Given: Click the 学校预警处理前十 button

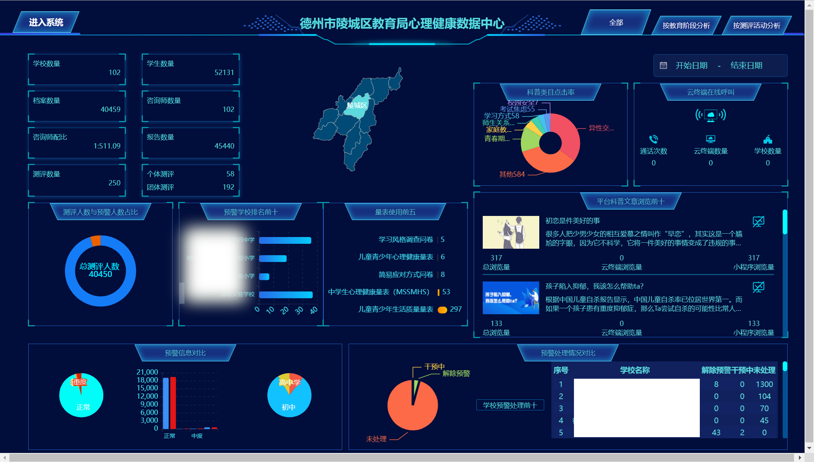Looking at the screenshot, I should [x=510, y=405].
